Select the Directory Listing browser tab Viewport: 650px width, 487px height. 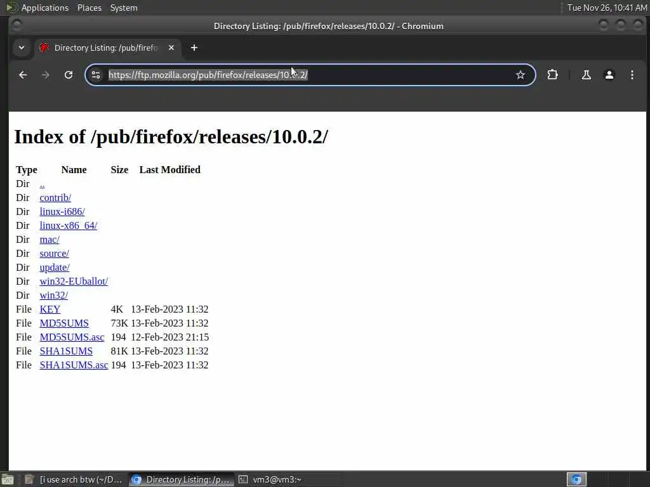(107, 48)
